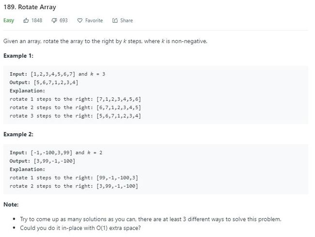Click the O(1) extra space bullet
This screenshot has height=237, width=315.
coord(80,228)
